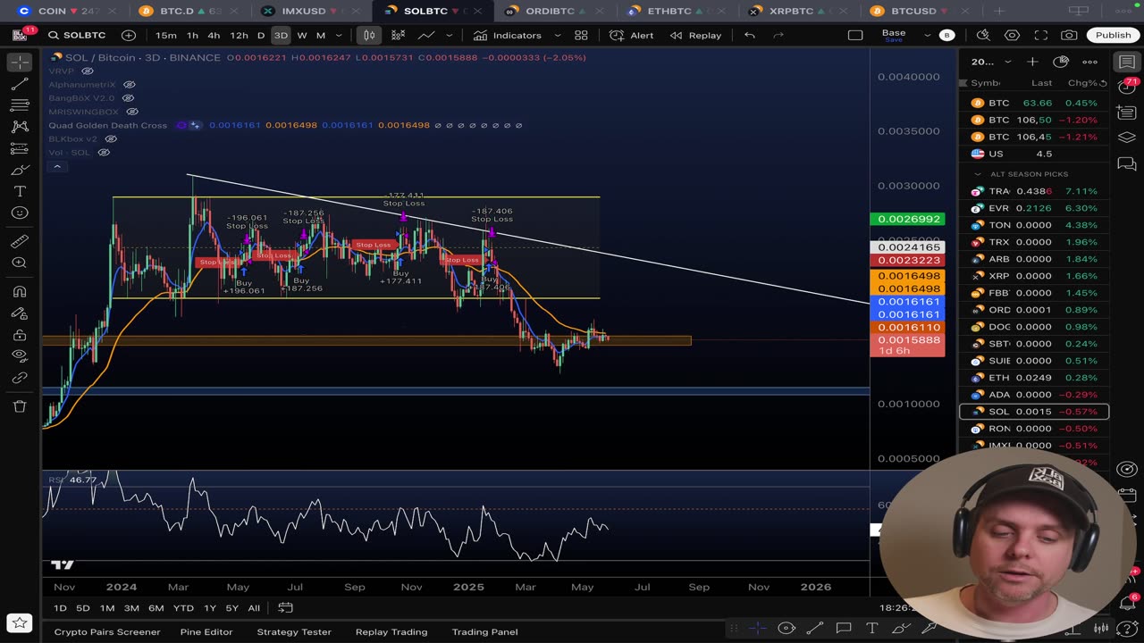Image resolution: width=1144 pixels, height=643 pixels.
Task: Create an Alert from top toolbar
Action: pyautogui.click(x=632, y=35)
